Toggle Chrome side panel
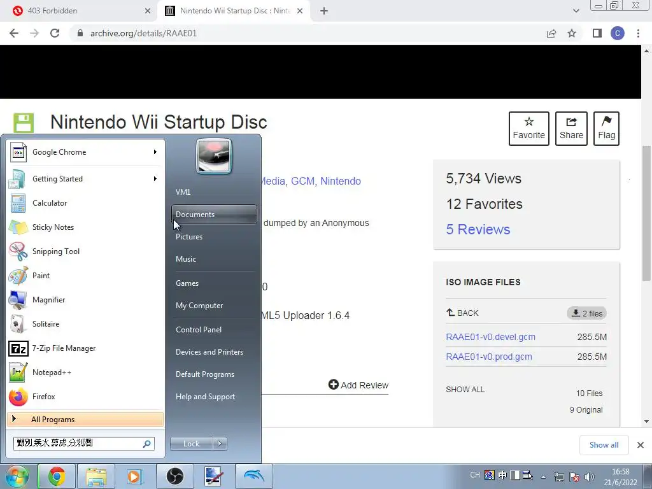652x489 pixels. point(597,33)
